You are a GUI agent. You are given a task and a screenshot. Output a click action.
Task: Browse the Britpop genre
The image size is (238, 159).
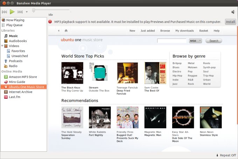pos(177,63)
